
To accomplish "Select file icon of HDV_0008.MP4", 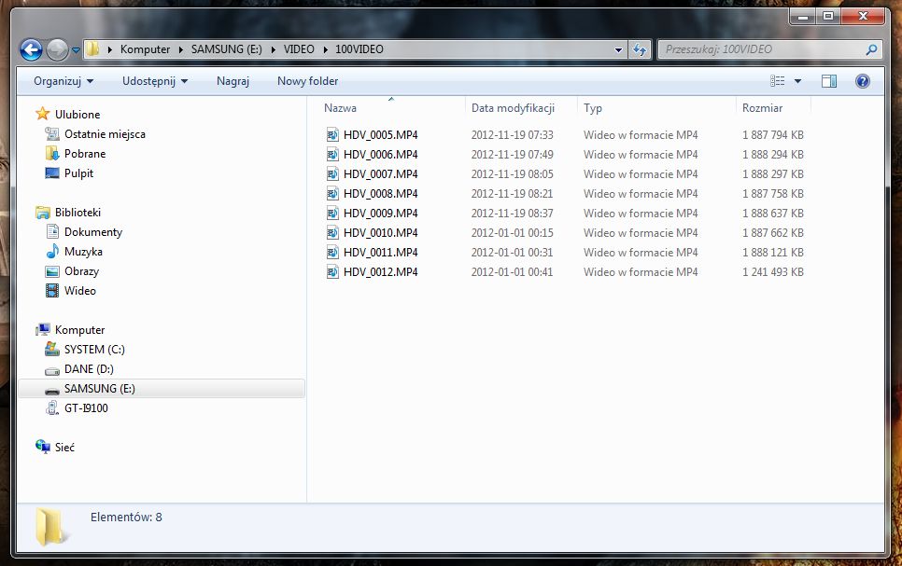I will pos(332,194).
